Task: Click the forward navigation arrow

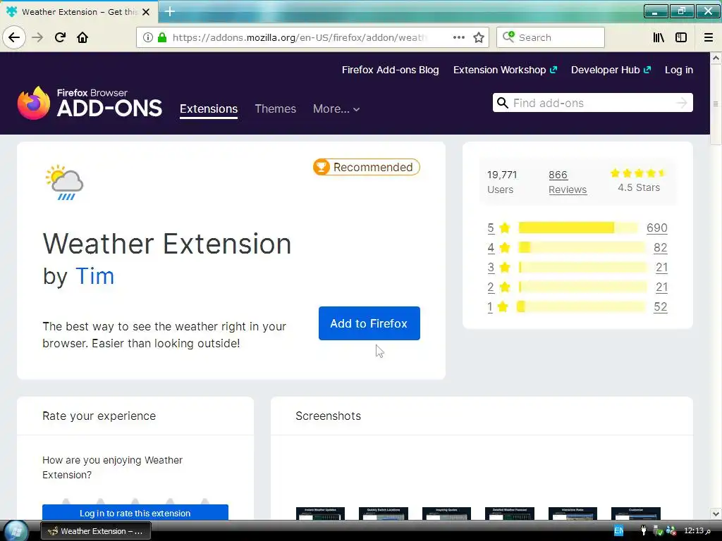Action: [37, 37]
